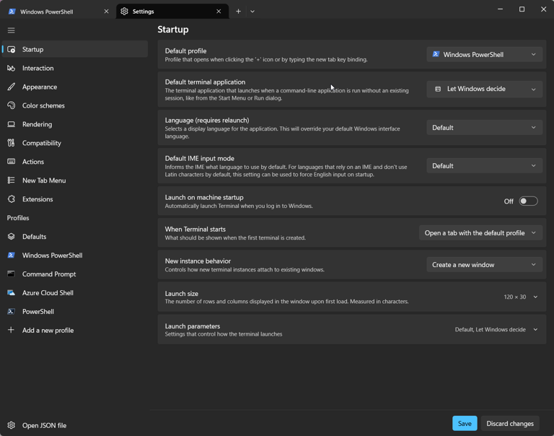Click the 120 × 30 launch size value
This screenshot has height=436, width=554.
coord(515,297)
